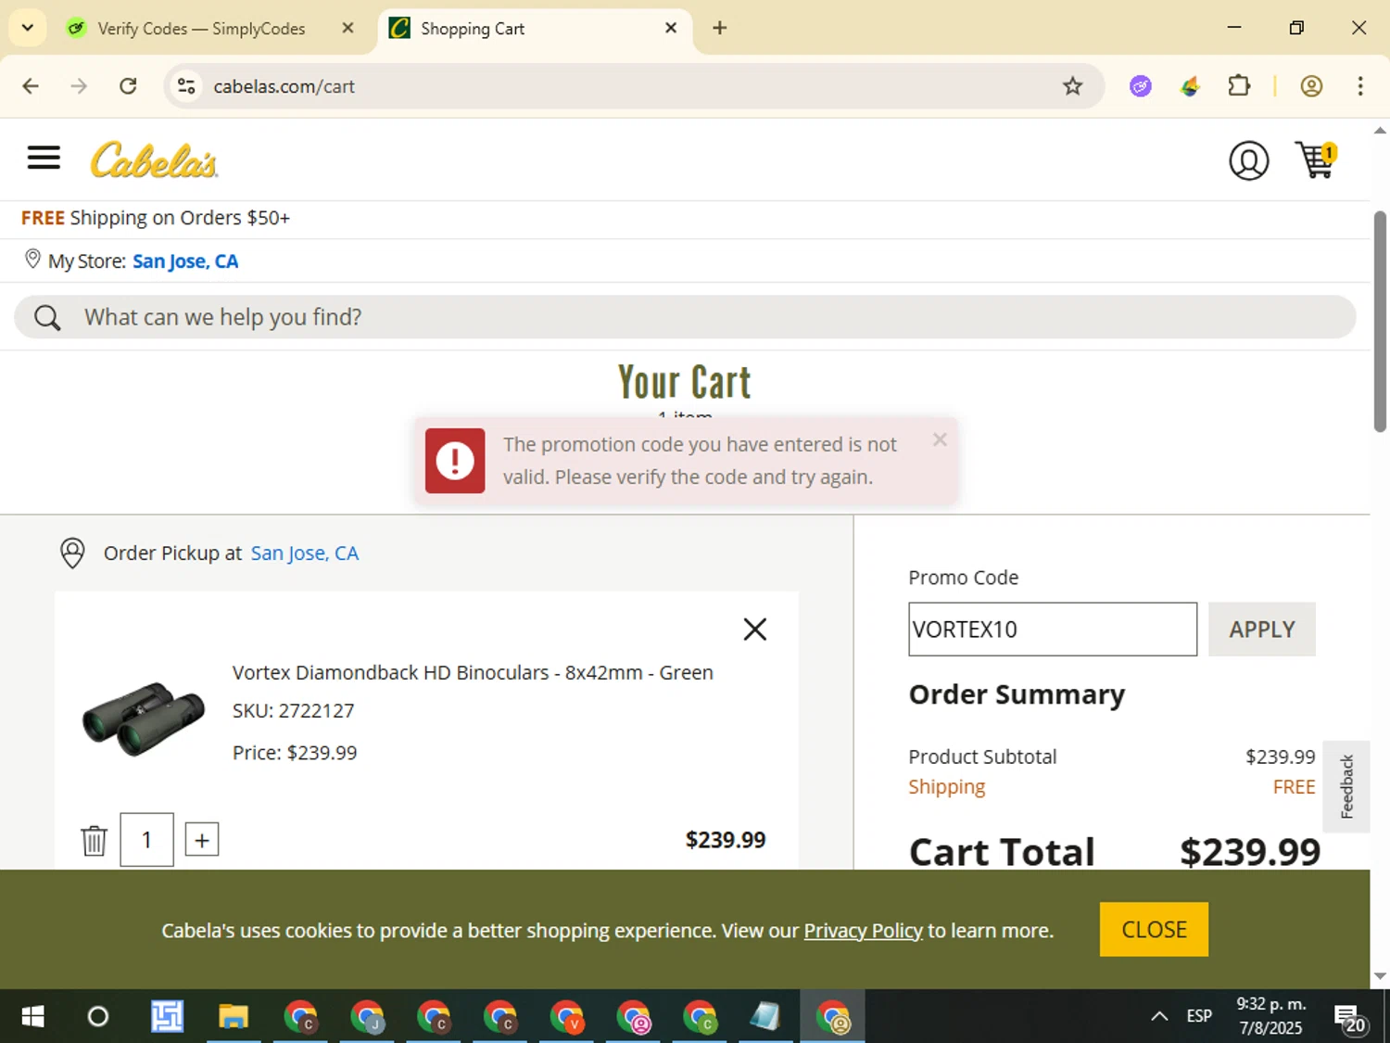Viewport: 1390px width, 1043px height.
Task: Change My Store San Jose, CA
Action: click(185, 261)
